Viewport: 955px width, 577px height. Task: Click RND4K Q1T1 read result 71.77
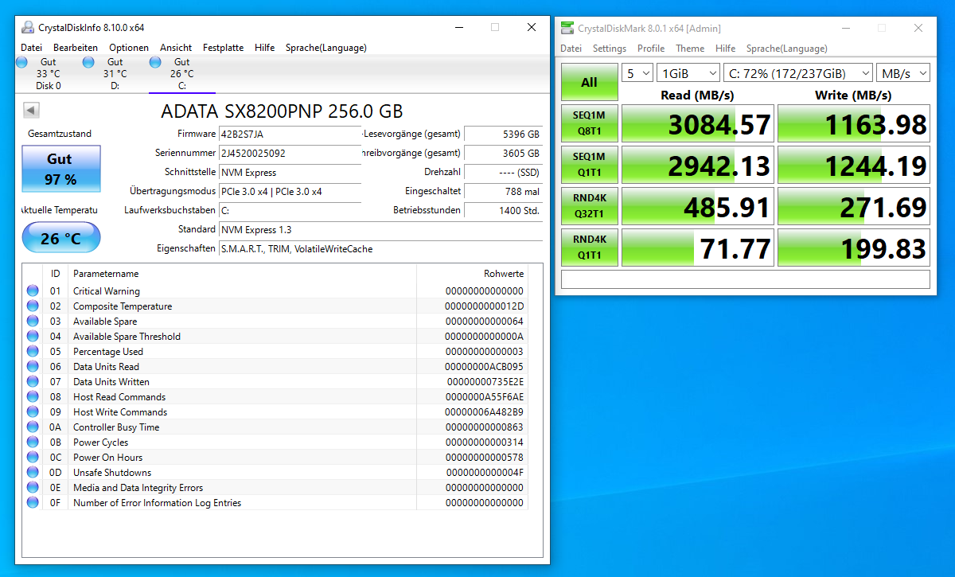696,248
